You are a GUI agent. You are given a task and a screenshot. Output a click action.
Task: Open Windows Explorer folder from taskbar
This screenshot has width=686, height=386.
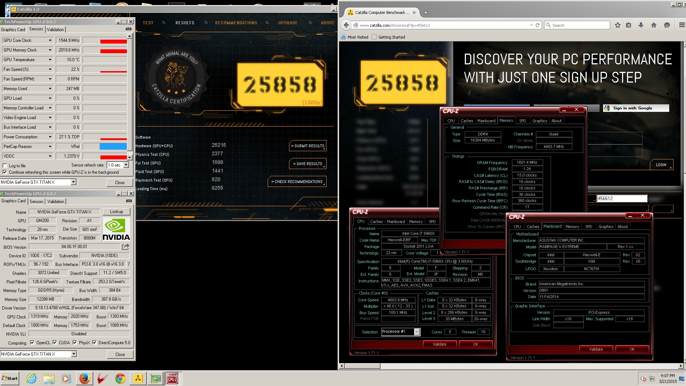click(x=49, y=378)
